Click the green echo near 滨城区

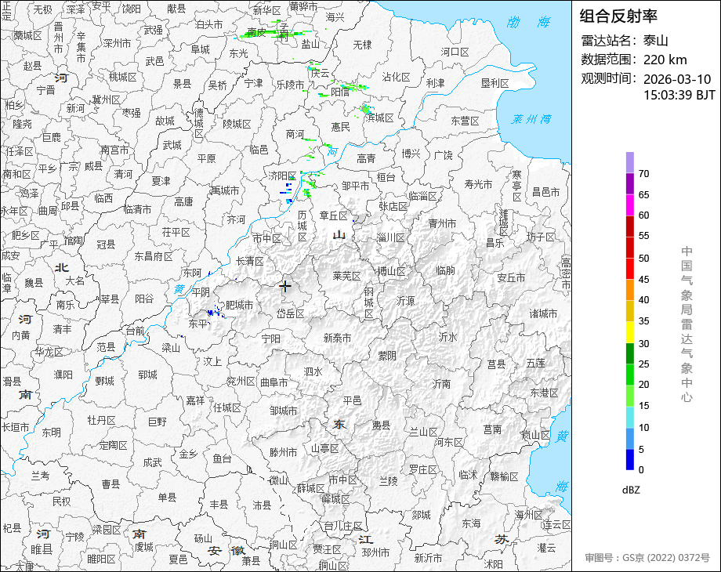pos(366,109)
